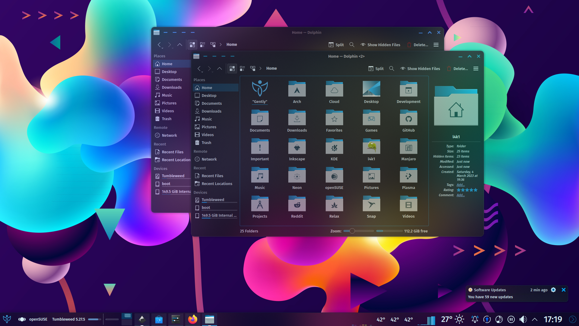This screenshot has height=326, width=579.
Task: Open the breadcrumb chevron after Home
Action: (x=261, y=69)
